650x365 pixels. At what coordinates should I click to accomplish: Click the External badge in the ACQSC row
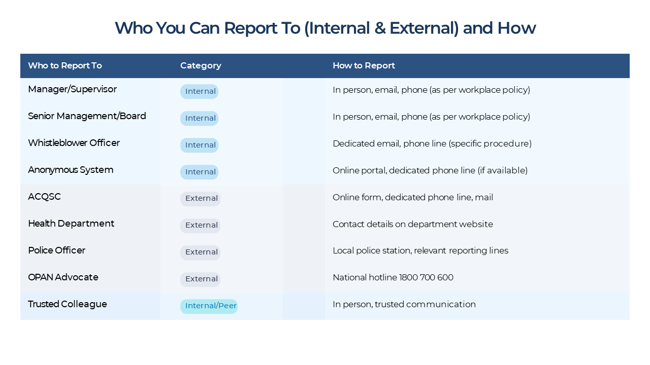pos(201,199)
